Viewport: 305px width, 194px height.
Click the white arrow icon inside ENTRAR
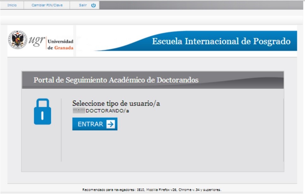(x=110, y=124)
